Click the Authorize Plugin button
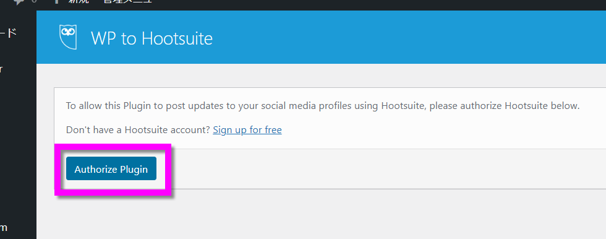The width and height of the screenshot is (606, 239). (x=111, y=168)
